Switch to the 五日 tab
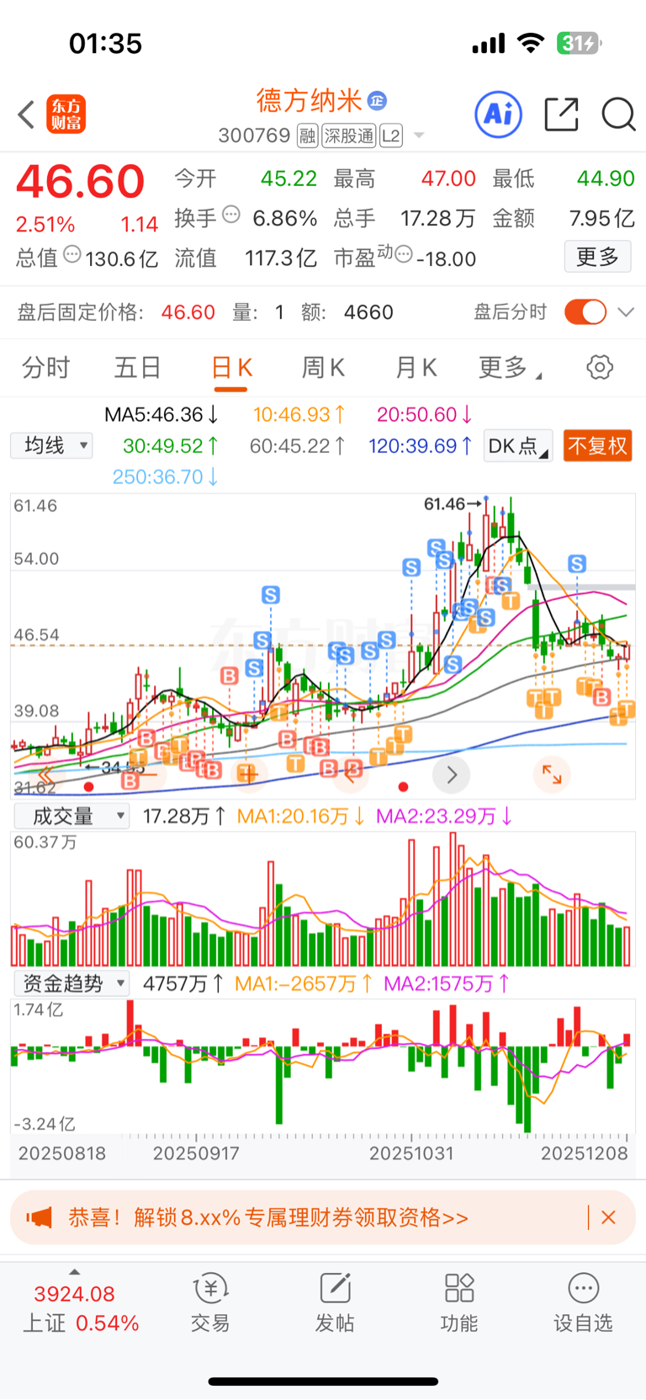646x1400 pixels. (x=138, y=368)
